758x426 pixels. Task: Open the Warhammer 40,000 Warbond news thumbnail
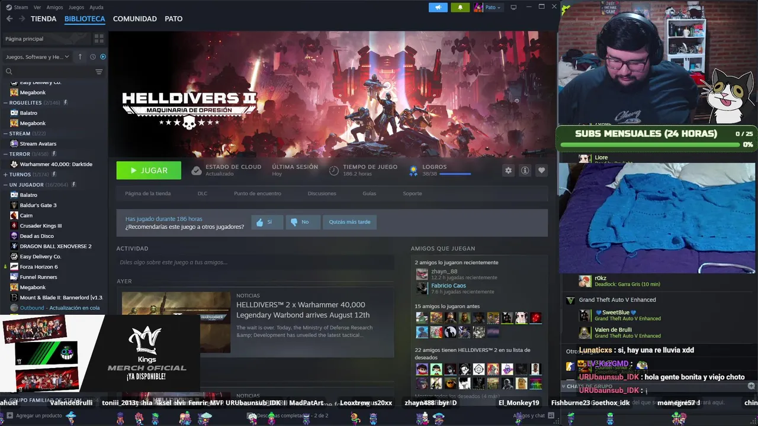point(176,322)
